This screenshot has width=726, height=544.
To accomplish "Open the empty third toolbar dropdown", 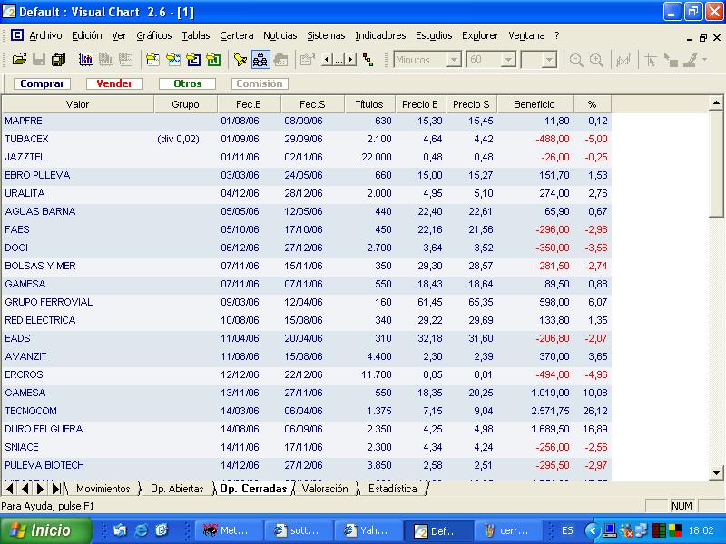I will [549, 60].
